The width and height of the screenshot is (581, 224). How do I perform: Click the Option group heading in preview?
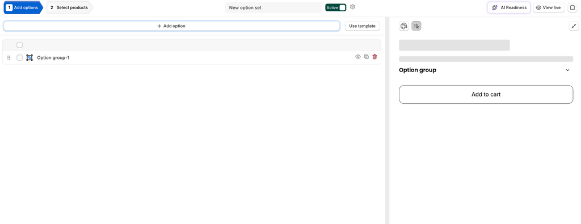(418, 70)
